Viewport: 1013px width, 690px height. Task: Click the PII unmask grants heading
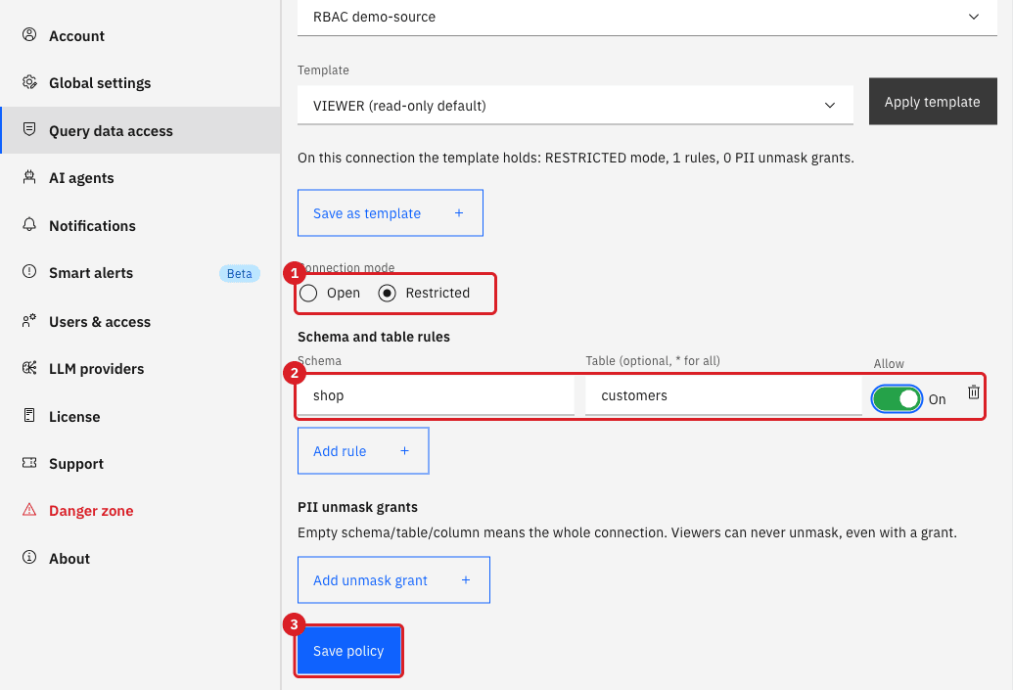click(x=357, y=507)
